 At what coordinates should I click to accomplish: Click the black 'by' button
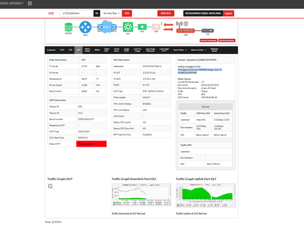click(97, 13)
